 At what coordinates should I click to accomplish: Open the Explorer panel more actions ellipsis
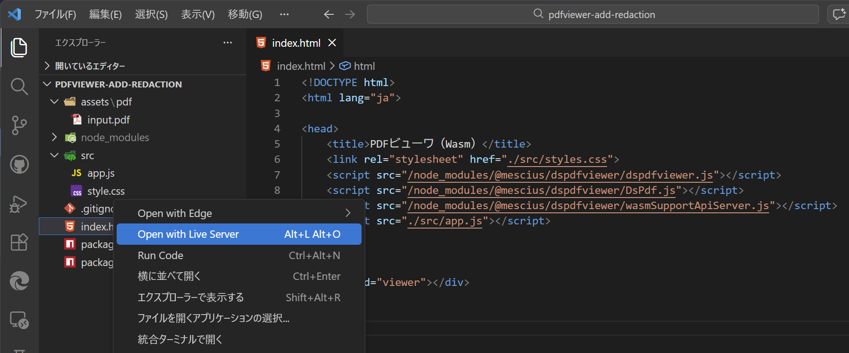(228, 43)
